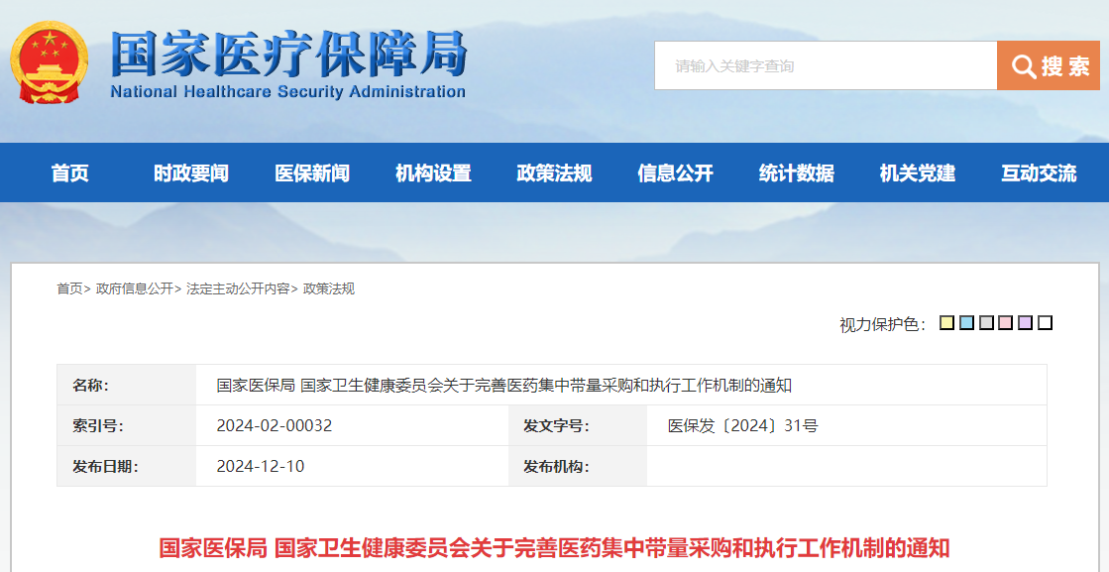Open 互动交流 navigation item
This screenshot has width=1109, height=572.
pos(1039,172)
